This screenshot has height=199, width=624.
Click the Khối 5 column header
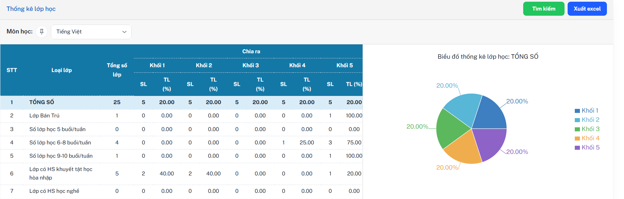pos(344,66)
